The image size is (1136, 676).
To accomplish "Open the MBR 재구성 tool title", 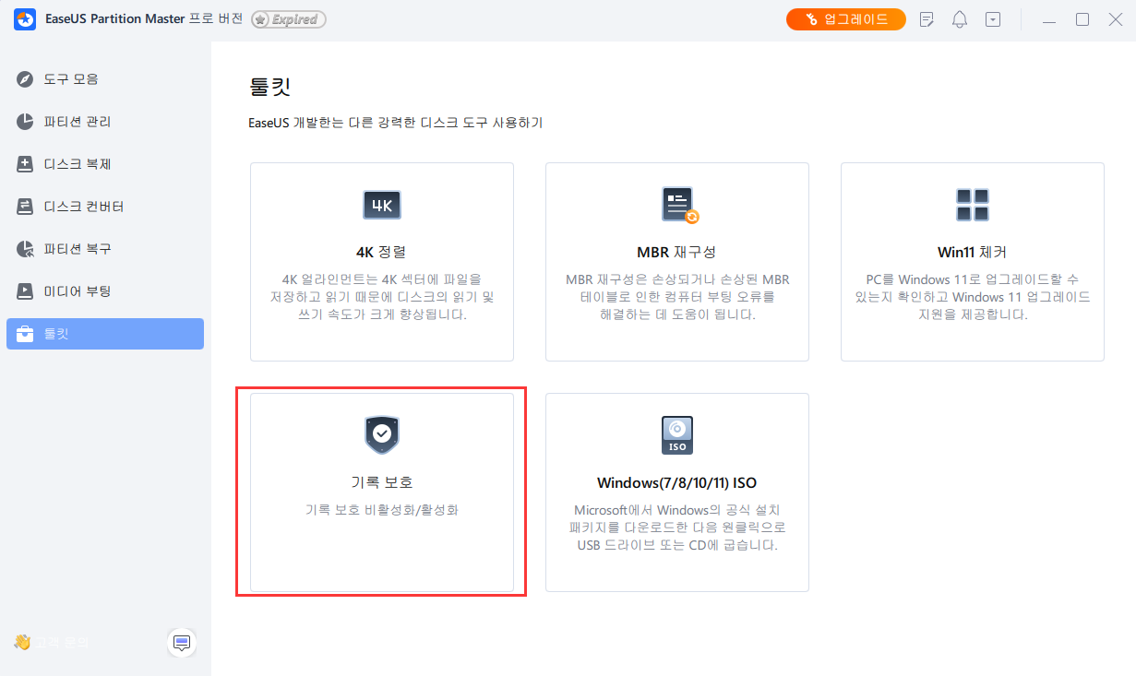I will (x=677, y=252).
